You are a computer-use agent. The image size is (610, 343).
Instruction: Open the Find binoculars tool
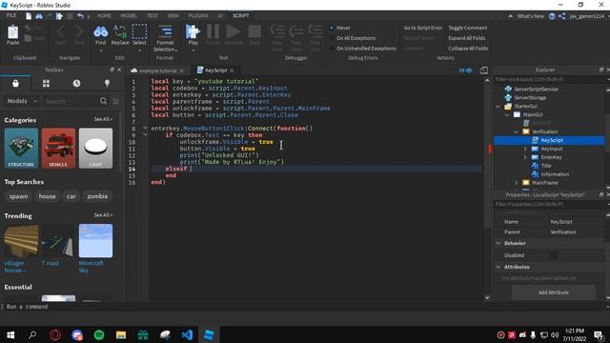pyautogui.click(x=101, y=31)
